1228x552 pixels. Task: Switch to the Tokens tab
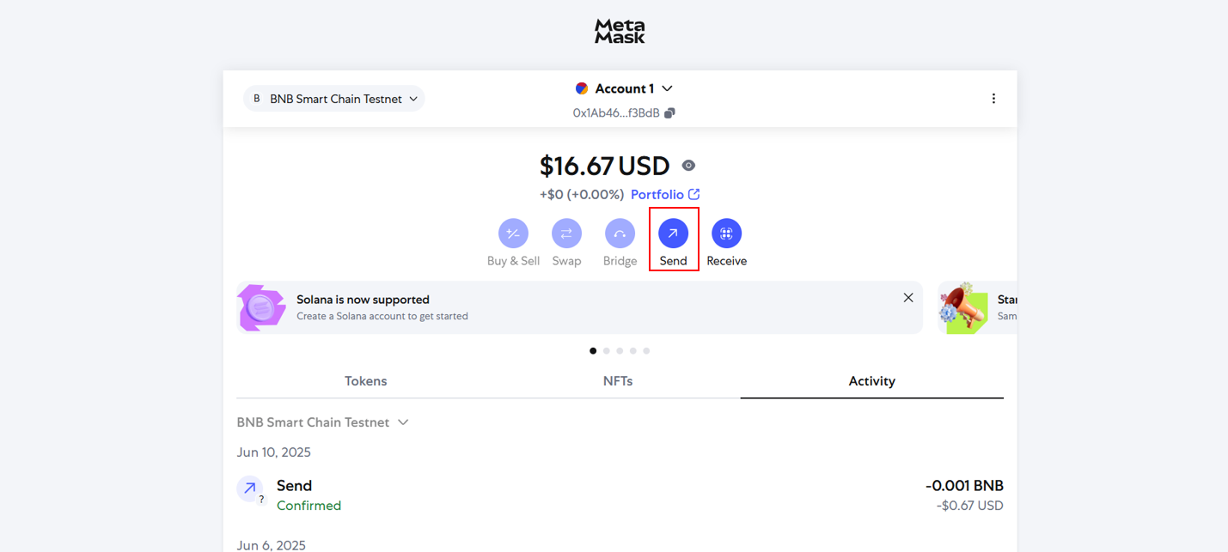click(x=366, y=381)
